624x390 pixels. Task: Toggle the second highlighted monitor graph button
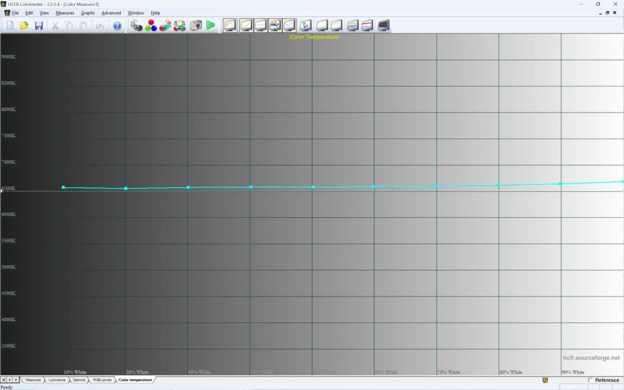pos(246,25)
